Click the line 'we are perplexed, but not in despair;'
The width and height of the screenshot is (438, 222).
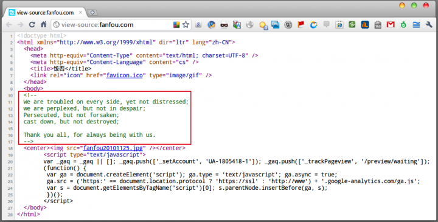click(85, 108)
